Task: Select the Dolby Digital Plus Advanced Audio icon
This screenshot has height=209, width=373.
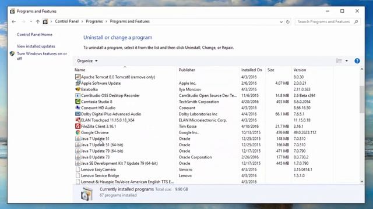Action: point(78,114)
